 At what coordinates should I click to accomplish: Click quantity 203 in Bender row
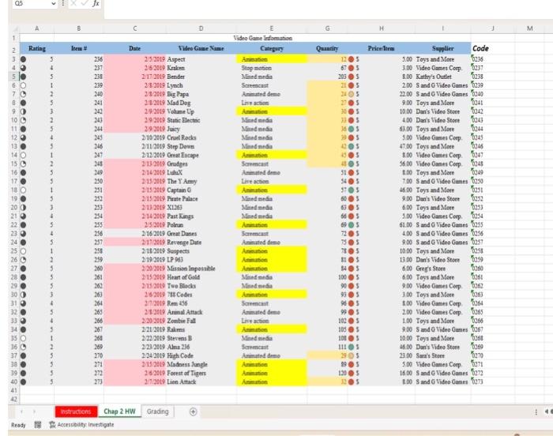[327, 77]
